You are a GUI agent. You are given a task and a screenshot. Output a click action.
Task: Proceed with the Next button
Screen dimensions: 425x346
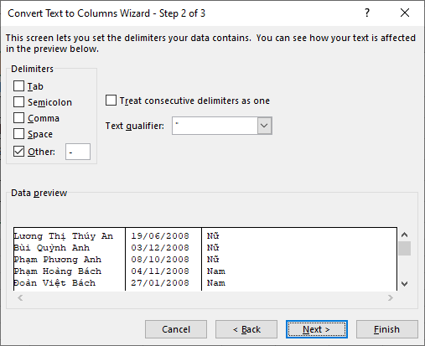tap(317, 329)
